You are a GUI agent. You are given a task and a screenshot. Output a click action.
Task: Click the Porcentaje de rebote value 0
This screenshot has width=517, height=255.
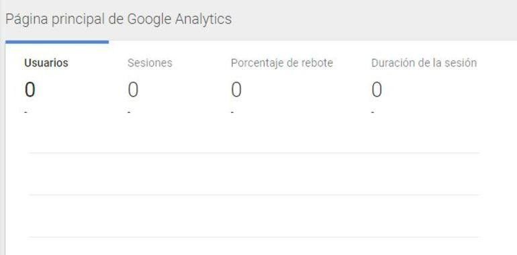(236, 90)
